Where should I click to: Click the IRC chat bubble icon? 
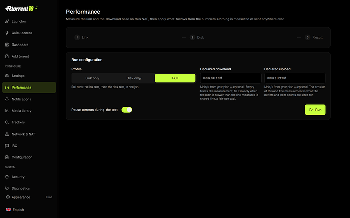pyautogui.click(x=7, y=146)
